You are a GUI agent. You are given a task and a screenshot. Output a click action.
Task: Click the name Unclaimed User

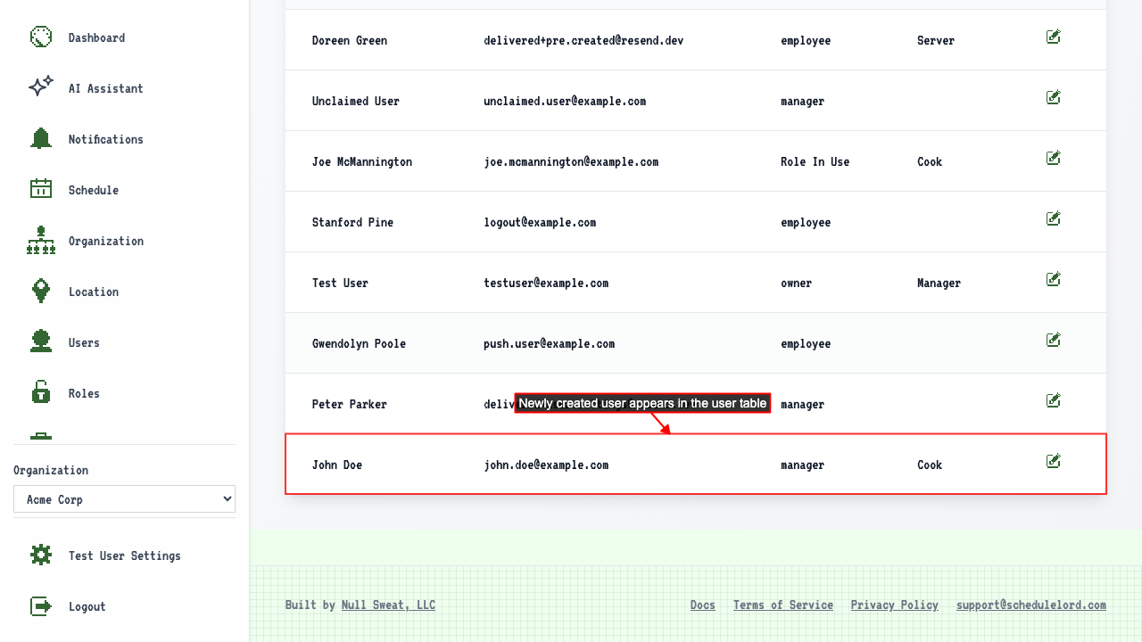point(356,101)
